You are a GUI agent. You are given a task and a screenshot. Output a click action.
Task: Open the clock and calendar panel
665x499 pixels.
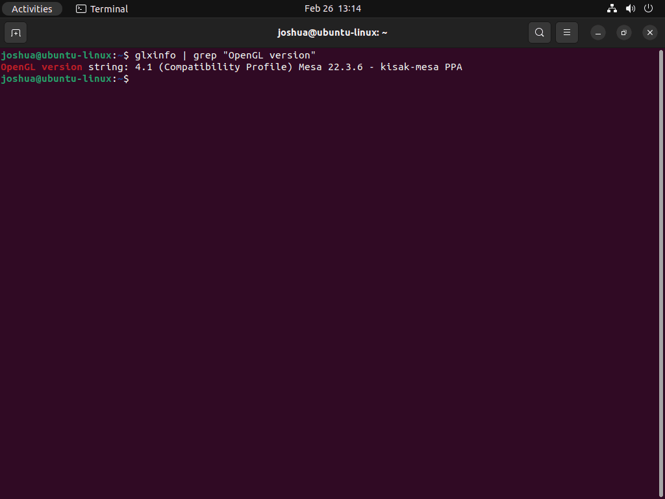pos(333,8)
